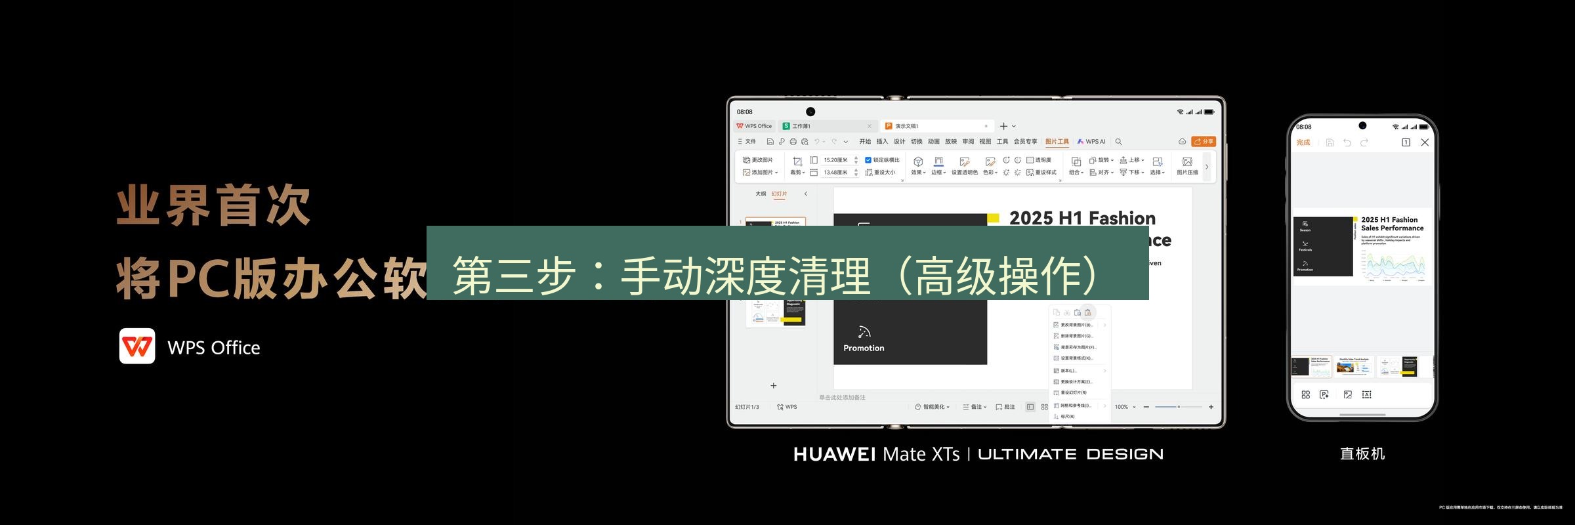This screenshot has width=1575, height=525.
Task: Click the WPS Office home tab
Action: [754, 126]
